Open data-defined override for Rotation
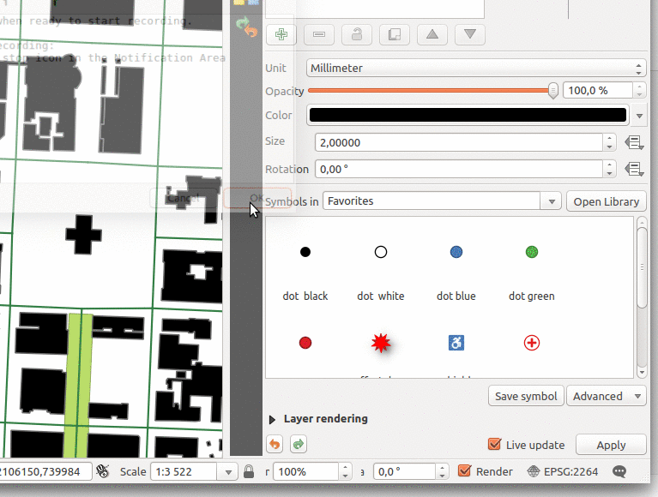 pos(635,169)
